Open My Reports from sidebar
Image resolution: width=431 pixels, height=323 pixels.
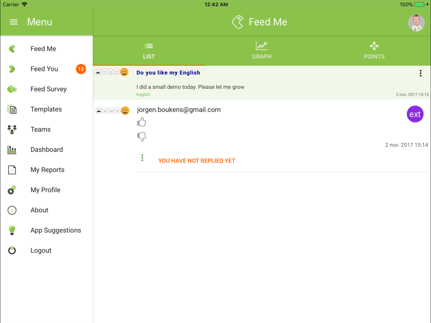coord(46,170)
